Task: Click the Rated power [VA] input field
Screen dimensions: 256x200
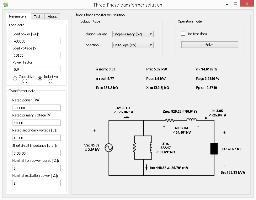Action: coord(36,108)
